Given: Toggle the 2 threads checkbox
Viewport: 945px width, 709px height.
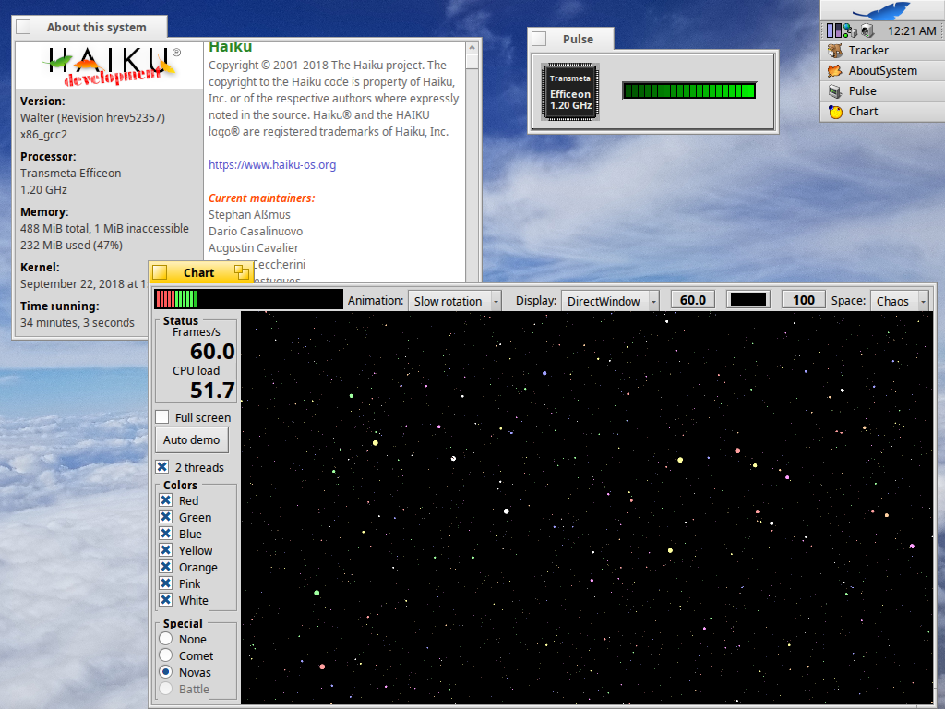Looking at the screenshot, I should click(162, 466).
